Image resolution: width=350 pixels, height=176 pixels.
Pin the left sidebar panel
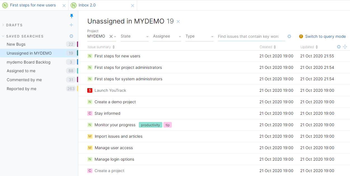coord(72,16)
